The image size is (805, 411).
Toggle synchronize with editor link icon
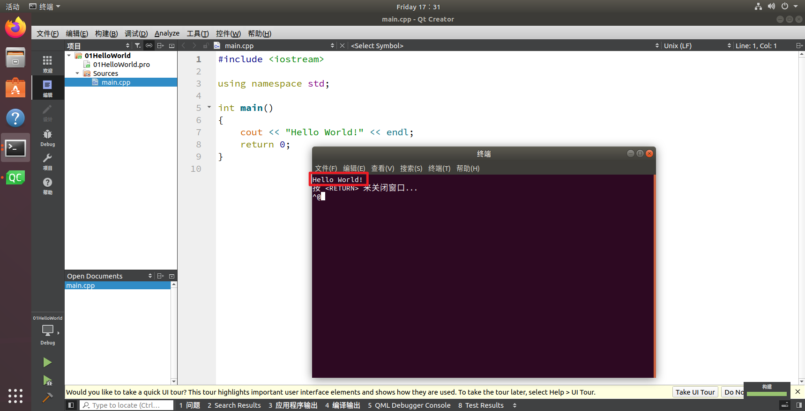149,45
